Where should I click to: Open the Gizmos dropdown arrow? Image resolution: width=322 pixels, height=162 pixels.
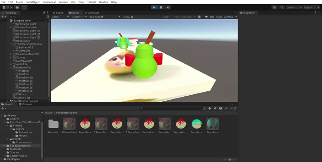[x=236, y=17]
